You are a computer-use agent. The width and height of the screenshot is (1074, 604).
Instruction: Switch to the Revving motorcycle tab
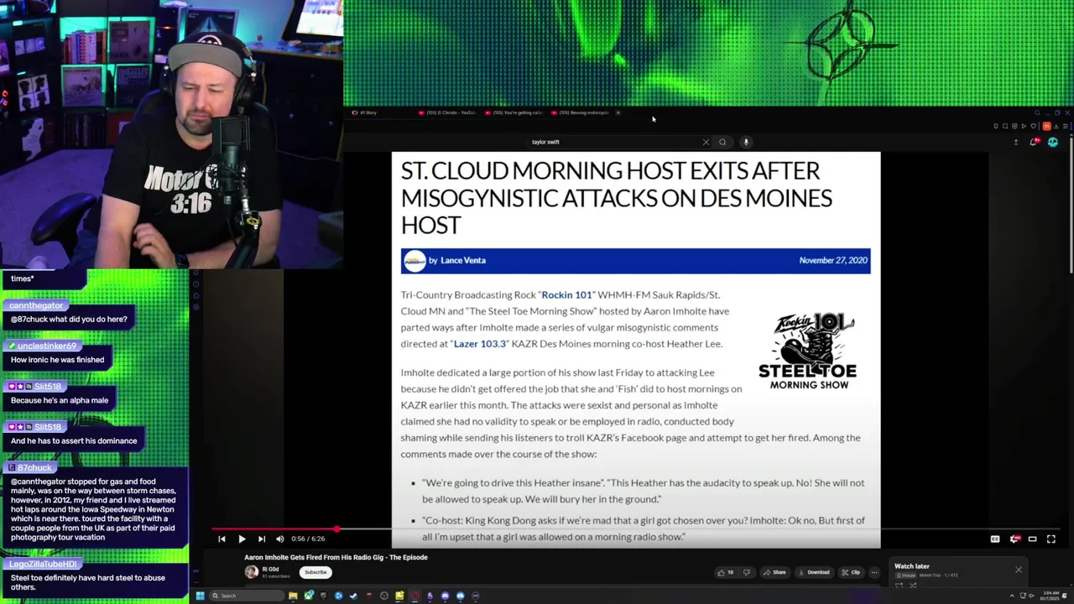581,112
